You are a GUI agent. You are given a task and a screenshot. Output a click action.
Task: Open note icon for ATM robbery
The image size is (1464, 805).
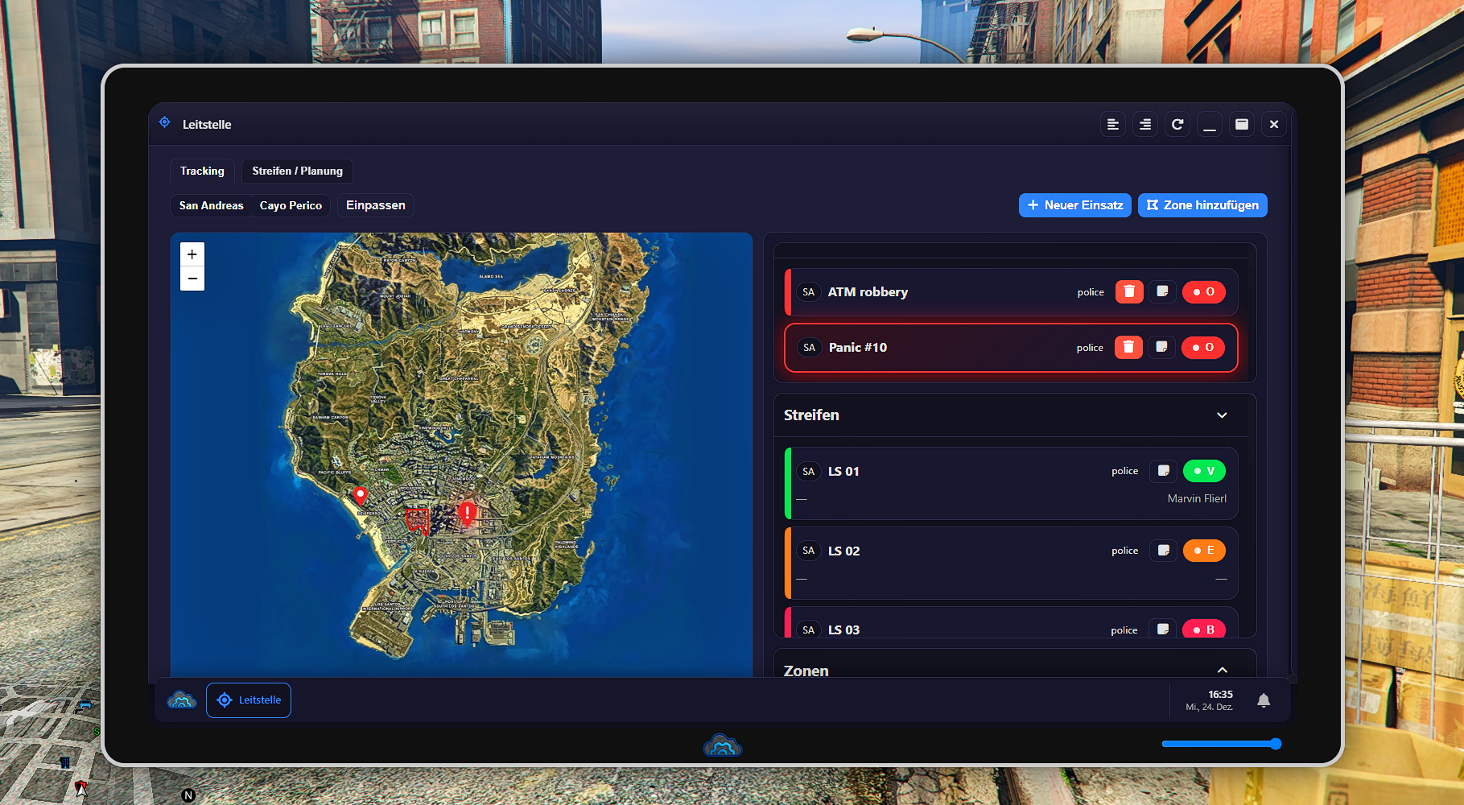(x=1162, y=292)
